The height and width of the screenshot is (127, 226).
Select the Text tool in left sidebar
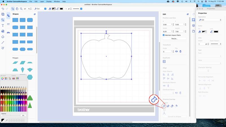point(3,25)
